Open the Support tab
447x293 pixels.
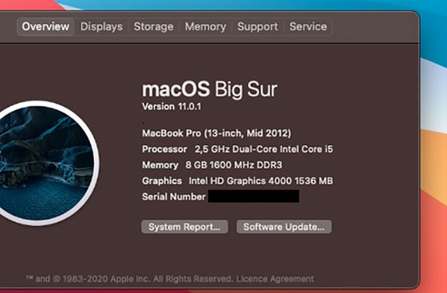[257, 27]
